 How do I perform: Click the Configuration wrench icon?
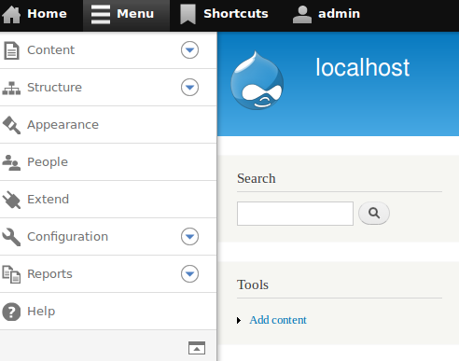[11, 237]
